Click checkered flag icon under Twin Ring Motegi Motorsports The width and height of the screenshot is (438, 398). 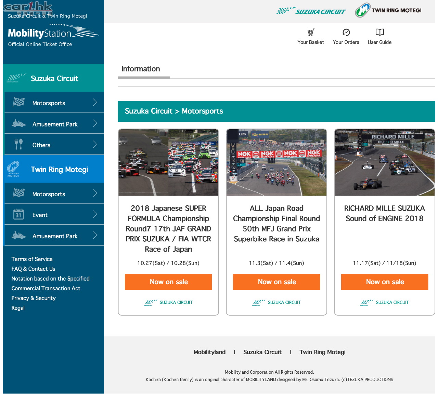(18, 193)
